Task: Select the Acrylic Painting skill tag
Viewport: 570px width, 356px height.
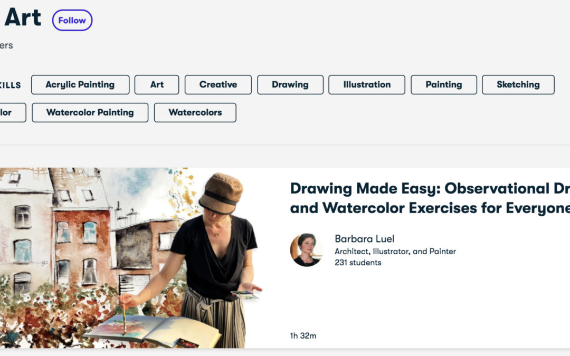Action: (x=80, y=84)
